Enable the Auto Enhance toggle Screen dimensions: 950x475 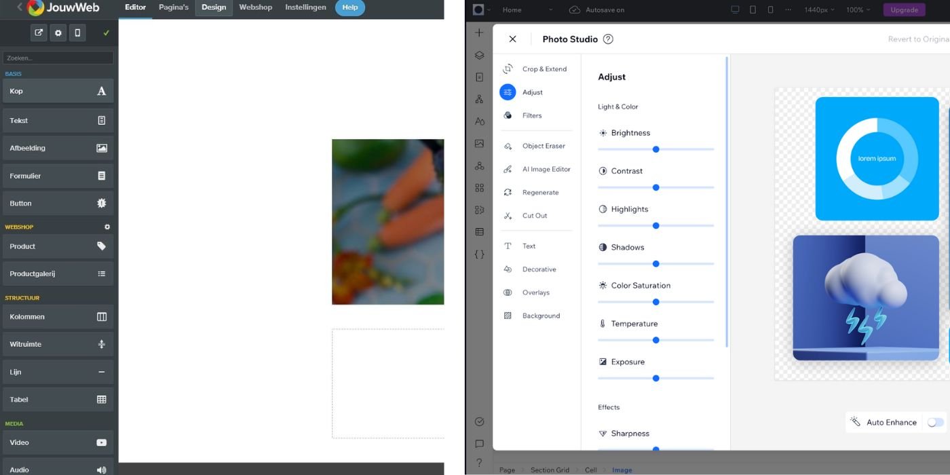coord(934,422)
